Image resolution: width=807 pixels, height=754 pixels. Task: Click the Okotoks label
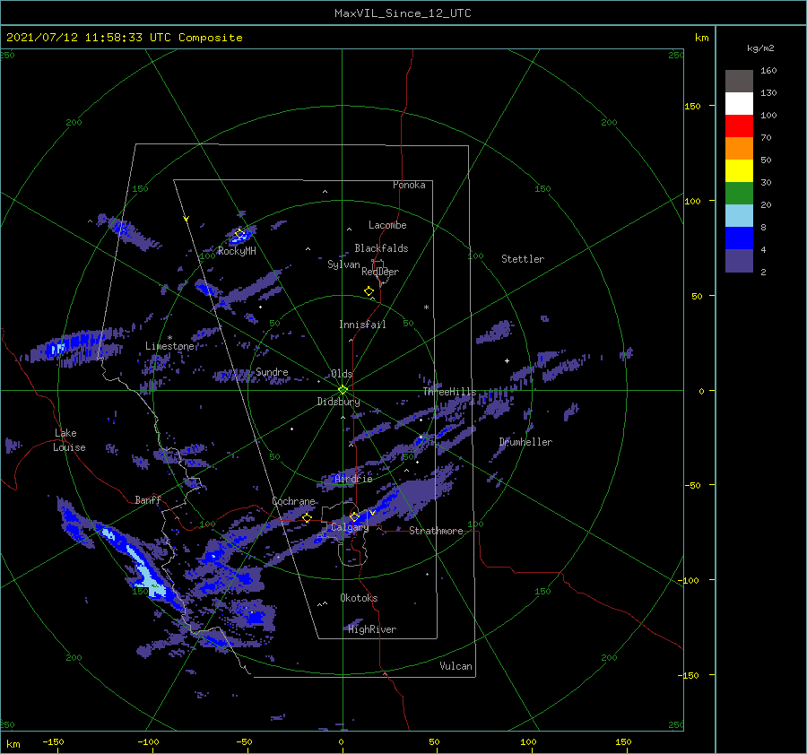359,598
